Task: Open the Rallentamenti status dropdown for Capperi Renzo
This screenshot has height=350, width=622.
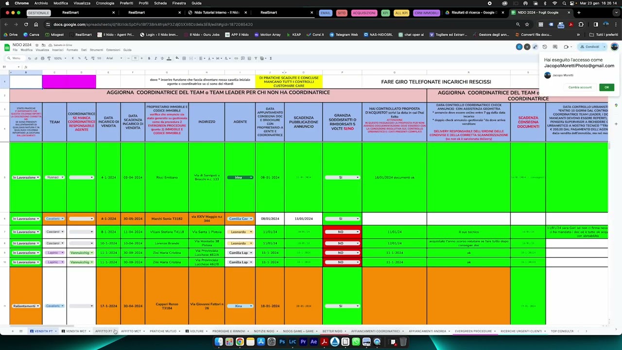Action: [x=26, y=306]
